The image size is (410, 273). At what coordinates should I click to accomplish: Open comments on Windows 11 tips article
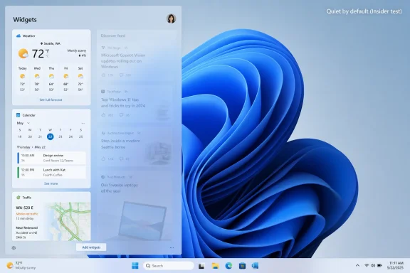[121, 115]
